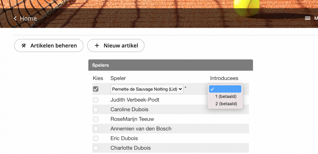The width and height of the screenshot is (318, 154).
Task: Pick "2 (betaald)" in the dropdown list
Action: pyautogui.click(x=226, y=104)
